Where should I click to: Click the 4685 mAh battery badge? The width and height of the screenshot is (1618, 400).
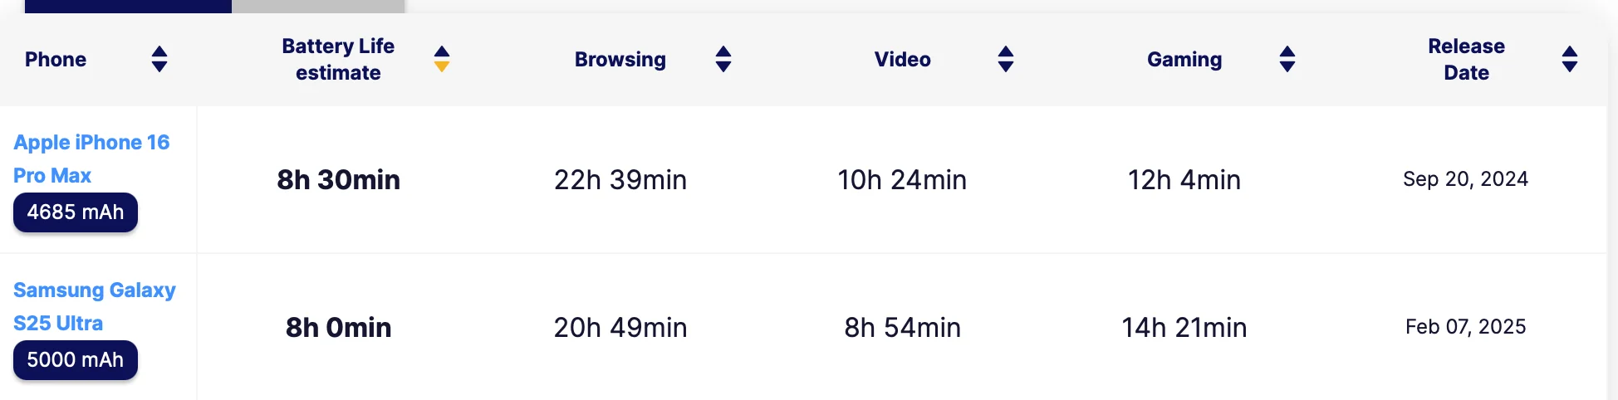[x=76, y=212]
